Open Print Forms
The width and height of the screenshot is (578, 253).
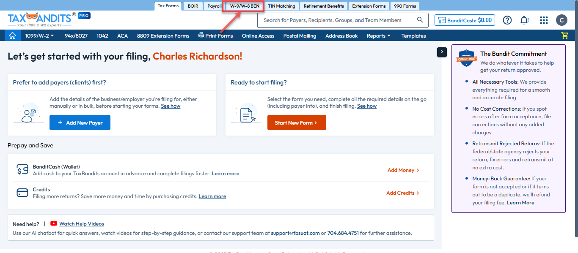pos(216,35)
